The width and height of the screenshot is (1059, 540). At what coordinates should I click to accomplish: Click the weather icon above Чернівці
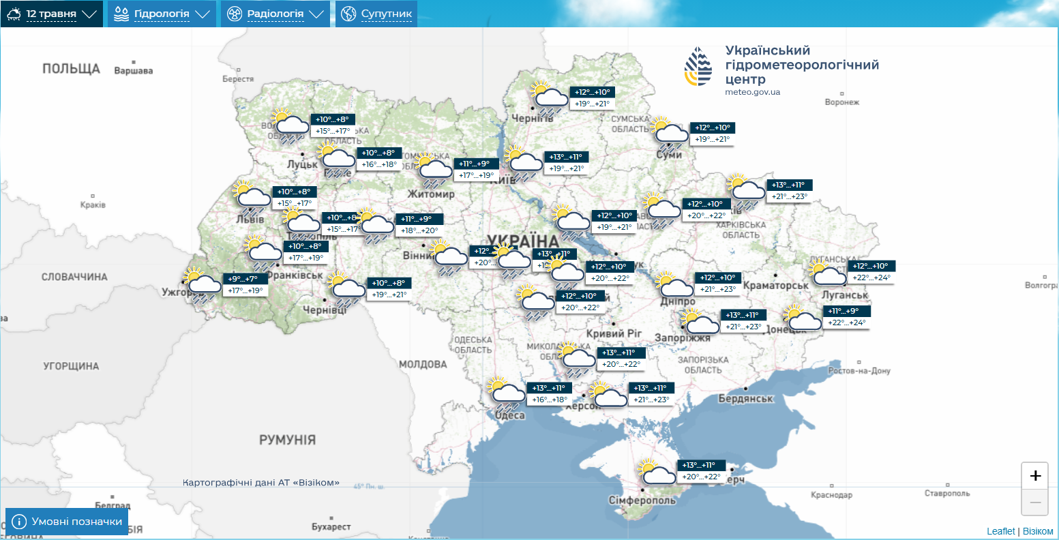click(346, 289)
